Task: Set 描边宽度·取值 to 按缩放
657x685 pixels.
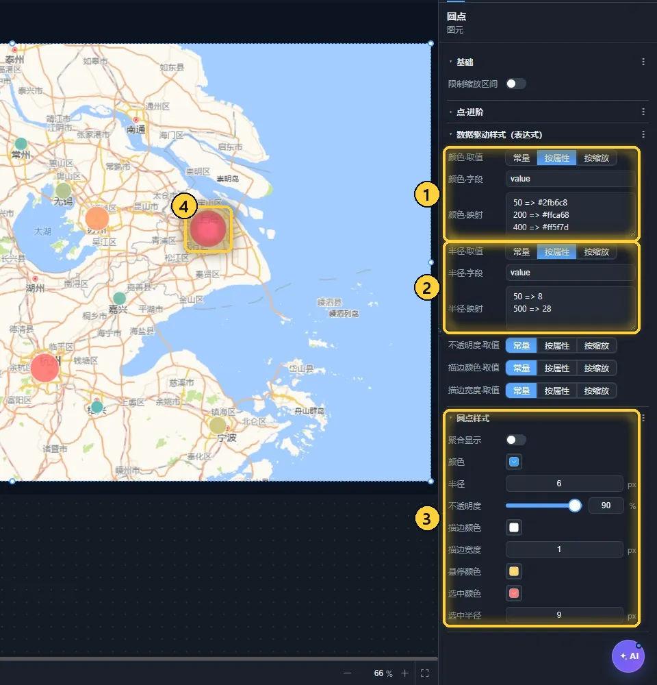Action: tap(596, 390)
